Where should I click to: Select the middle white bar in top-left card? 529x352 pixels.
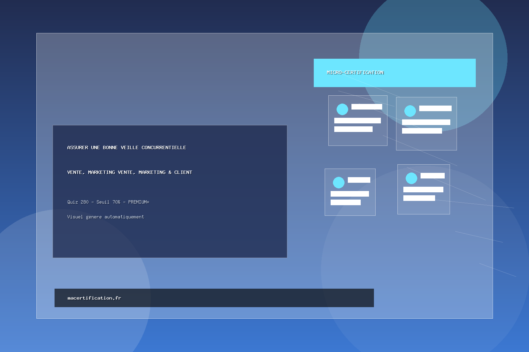click(x=357, y=120)
